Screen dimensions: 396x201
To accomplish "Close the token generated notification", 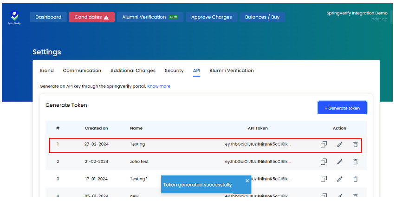I will click(247, 181).
